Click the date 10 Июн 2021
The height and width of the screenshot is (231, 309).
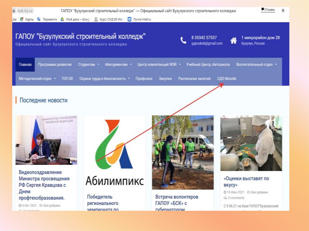pyautogui.click(x=235, y=192)
